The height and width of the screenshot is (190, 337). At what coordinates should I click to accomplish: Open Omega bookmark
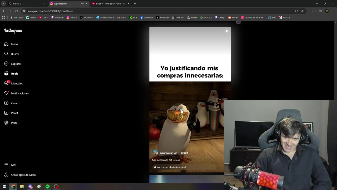(x=220, y=18)
